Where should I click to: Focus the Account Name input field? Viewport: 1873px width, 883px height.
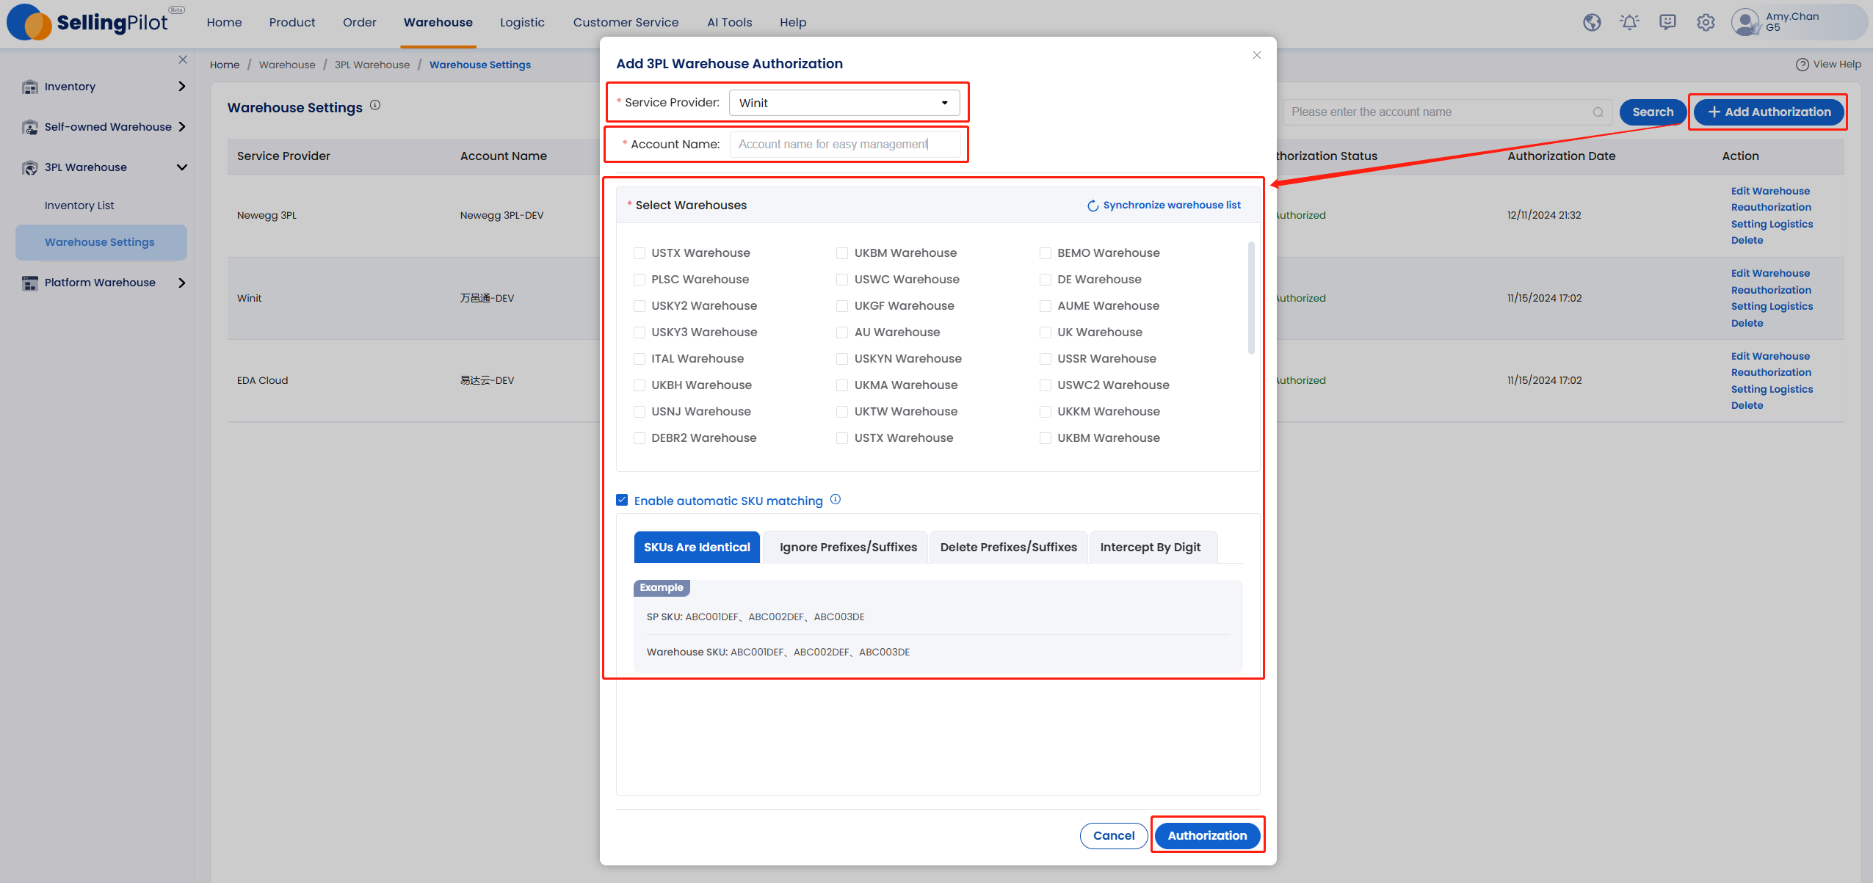(x=844, y=144)
